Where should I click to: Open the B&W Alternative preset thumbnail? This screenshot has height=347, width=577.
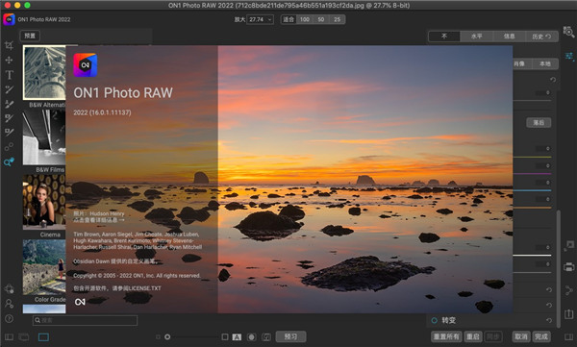point(44,72)
